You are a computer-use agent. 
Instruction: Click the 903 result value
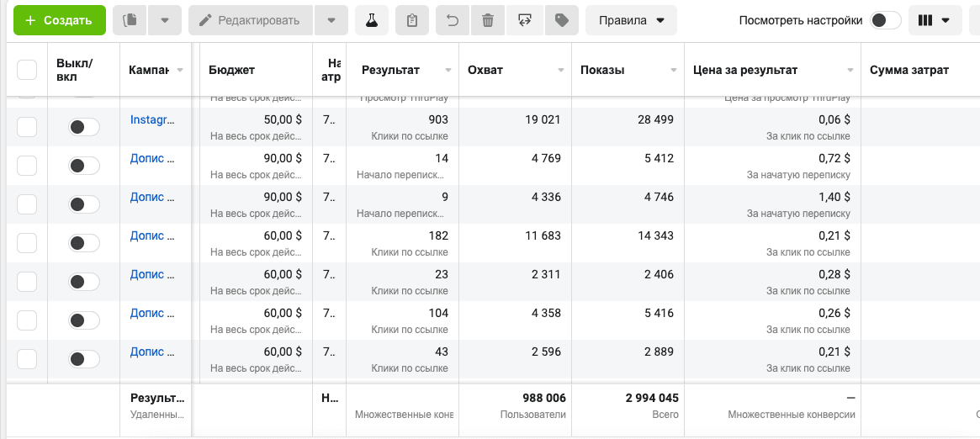point(438,119)
